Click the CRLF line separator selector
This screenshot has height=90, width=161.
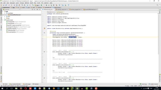click(x=136, y=86)
